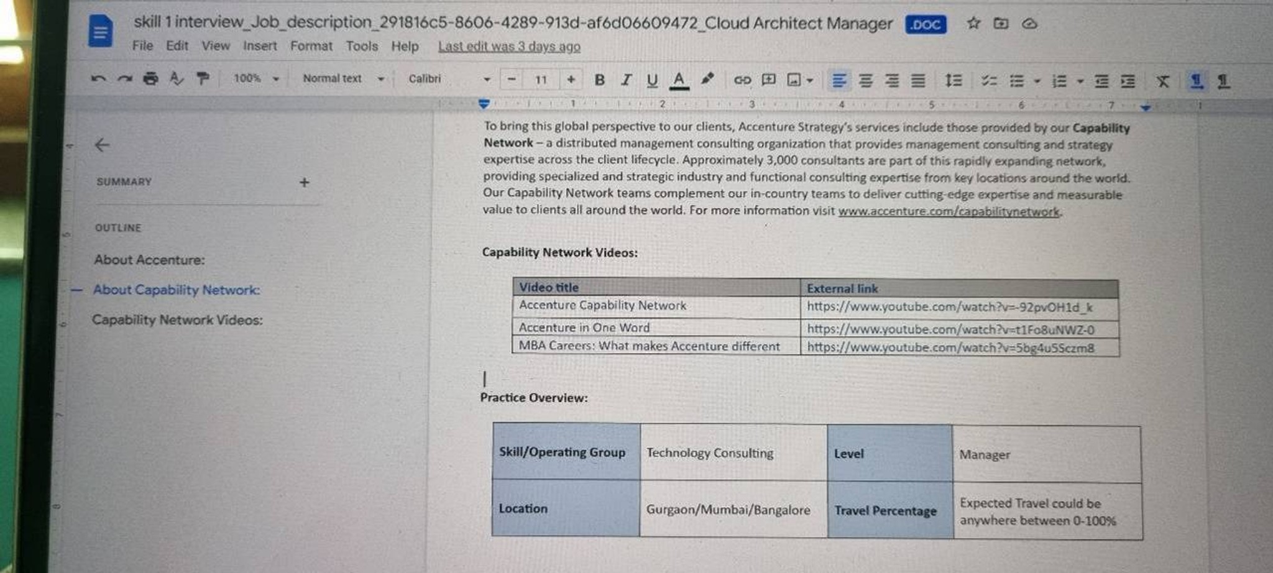Click the document title to rename it
The height and width of the screenshot is (573, 1273).
click(513, 22)
